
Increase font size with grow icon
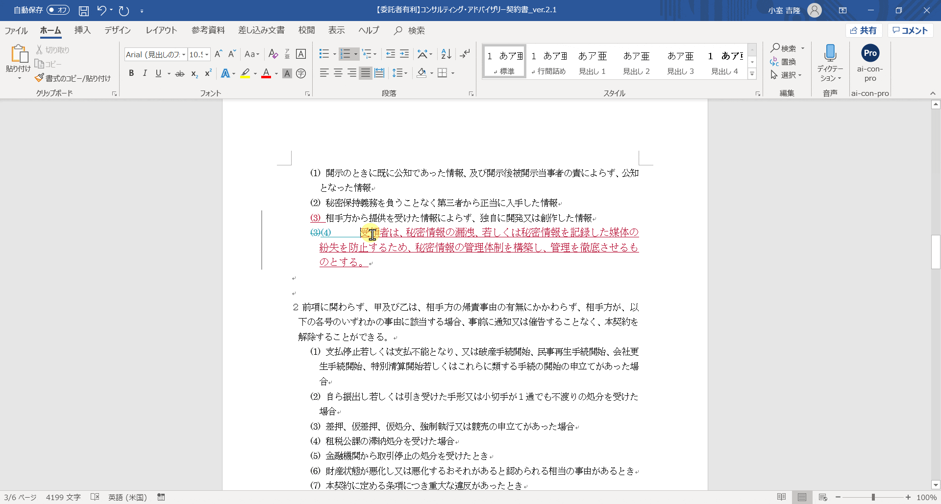click(219, 54)
